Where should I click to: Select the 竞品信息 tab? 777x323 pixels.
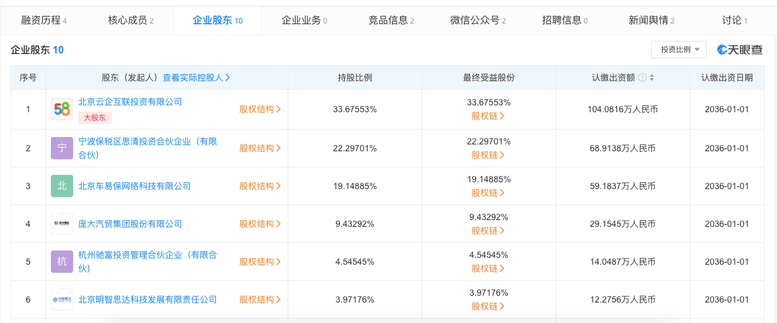click(x=391, y=20)
